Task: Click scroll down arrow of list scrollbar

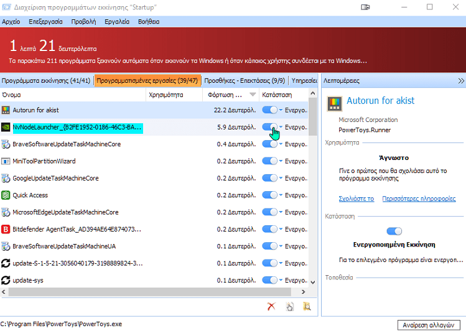Action: 313,282
